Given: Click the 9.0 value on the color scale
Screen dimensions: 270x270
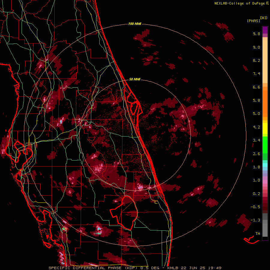Looking at the screenshot, I should [256, 47].
